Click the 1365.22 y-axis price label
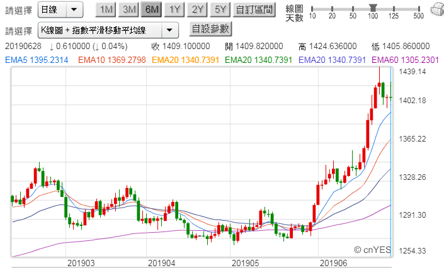The image size is (444, 268). point(413,139)
